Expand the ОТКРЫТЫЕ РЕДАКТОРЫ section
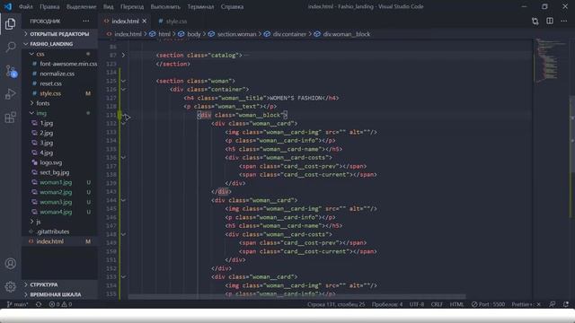The height and width of the screenshot is (323, 575). pyautogui.click(x=59, y=34)
